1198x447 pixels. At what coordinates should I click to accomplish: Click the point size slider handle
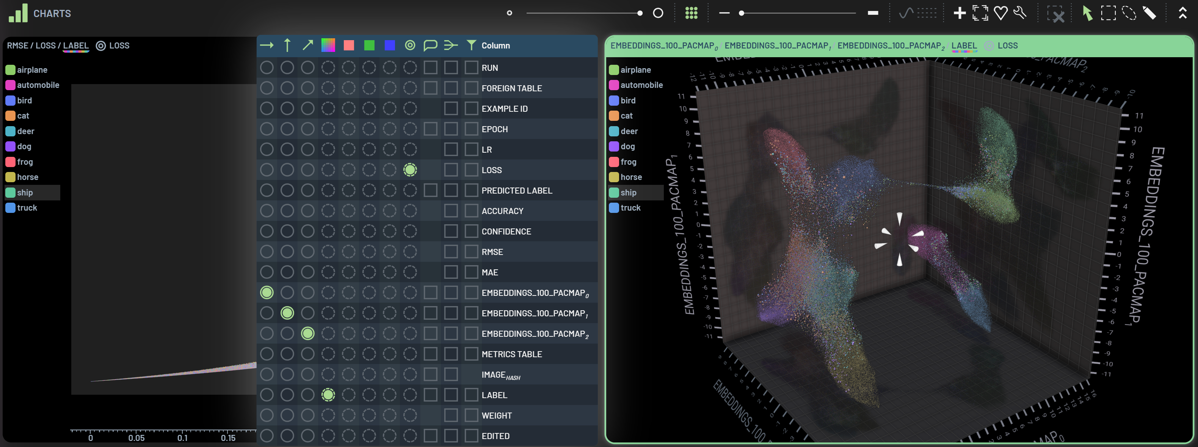coord(640,13)
